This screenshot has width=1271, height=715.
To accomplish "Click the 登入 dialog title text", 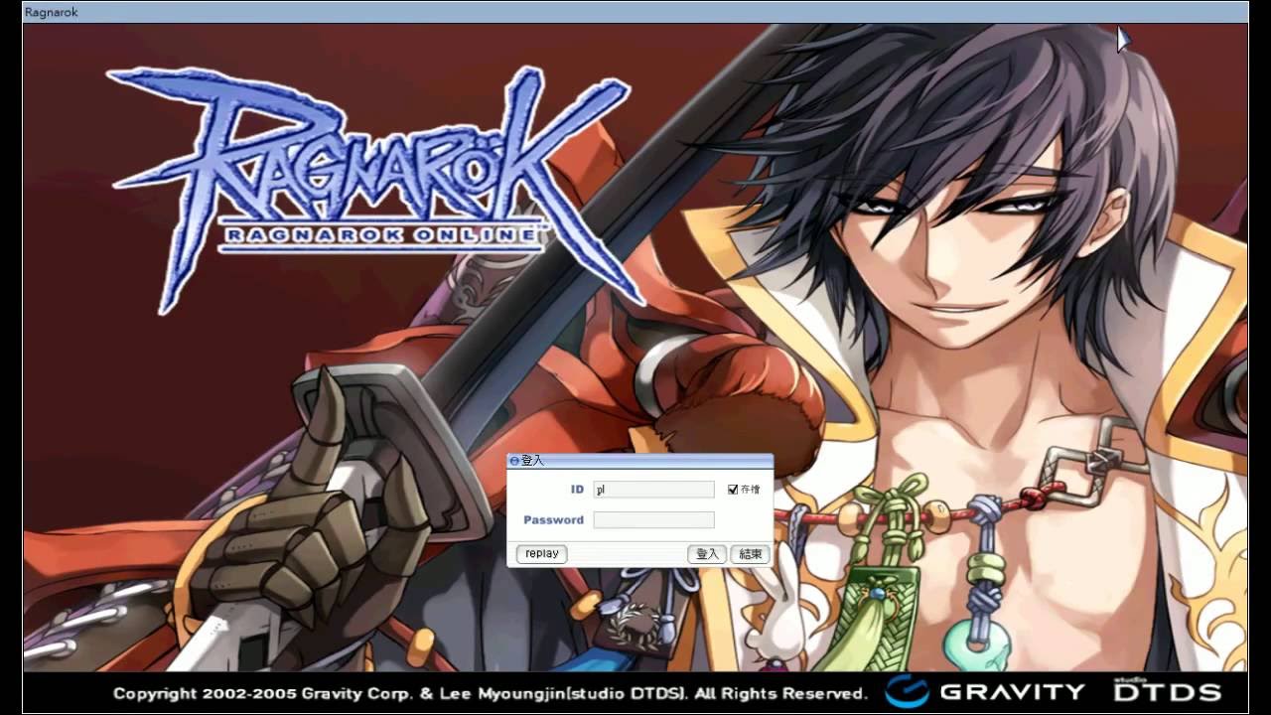I will 532,462.
